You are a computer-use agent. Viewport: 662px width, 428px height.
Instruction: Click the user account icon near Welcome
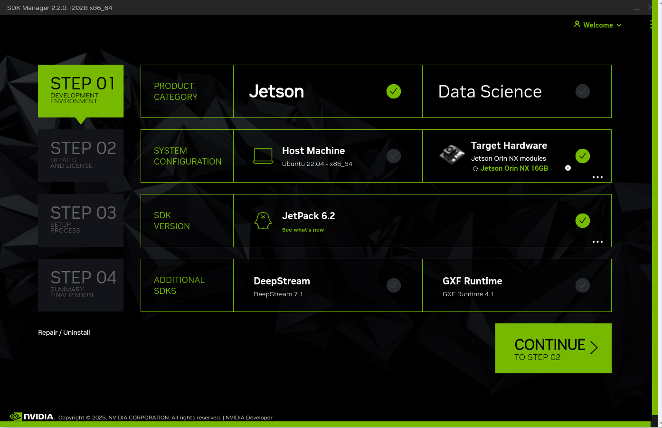click(x=577, y=24)
